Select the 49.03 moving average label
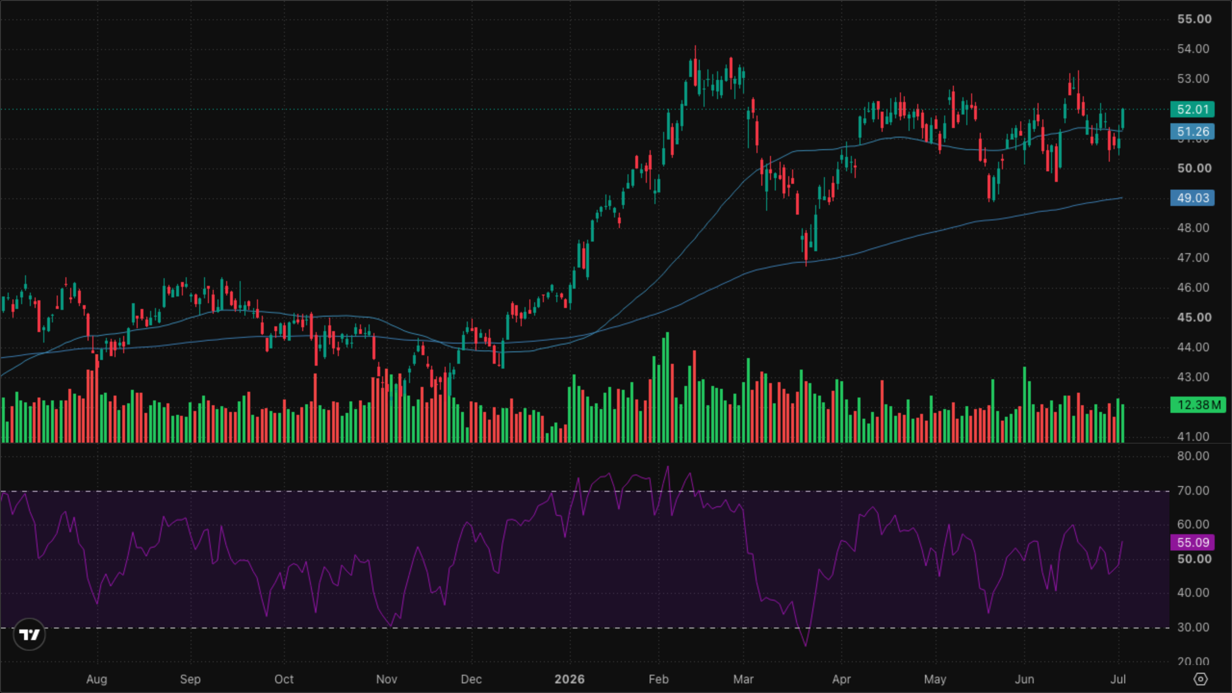This screenshot has width=1232, height=693. coord(1193,198)
